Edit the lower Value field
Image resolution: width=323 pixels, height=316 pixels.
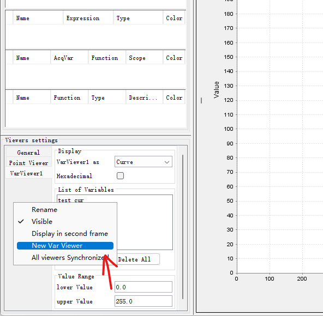tap(143, 287)
